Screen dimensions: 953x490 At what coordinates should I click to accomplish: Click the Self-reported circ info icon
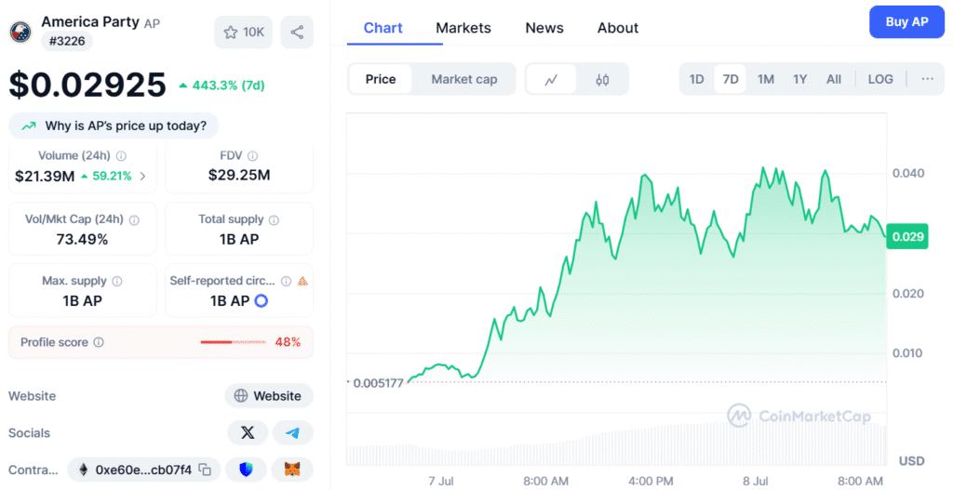pyautogui.click(x=287, y=281)
